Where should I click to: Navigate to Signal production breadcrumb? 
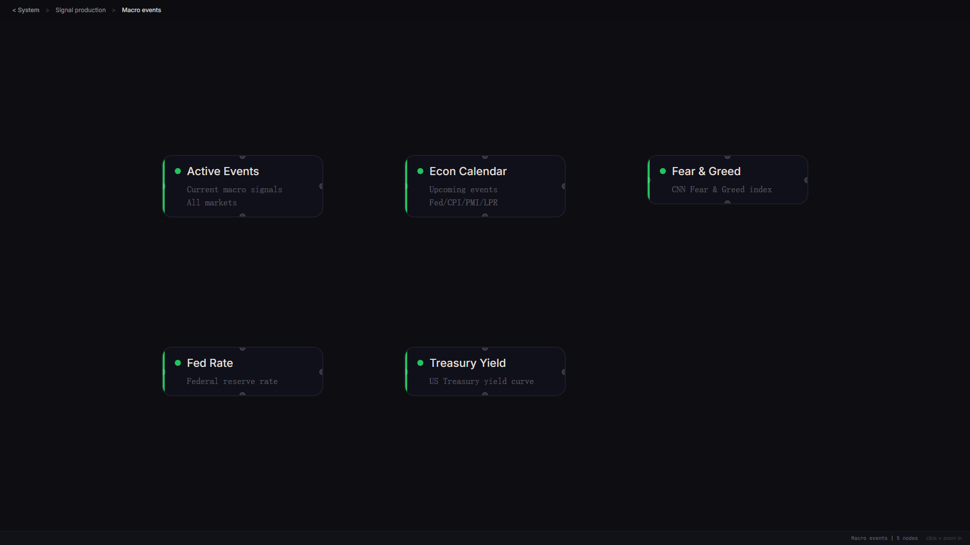click(81, 10)
